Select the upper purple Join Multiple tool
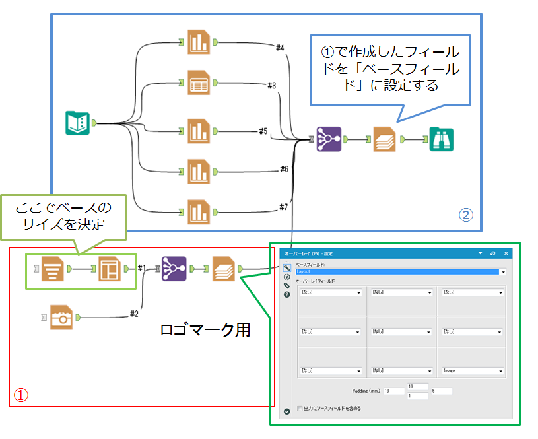 (x=328, y=139)
